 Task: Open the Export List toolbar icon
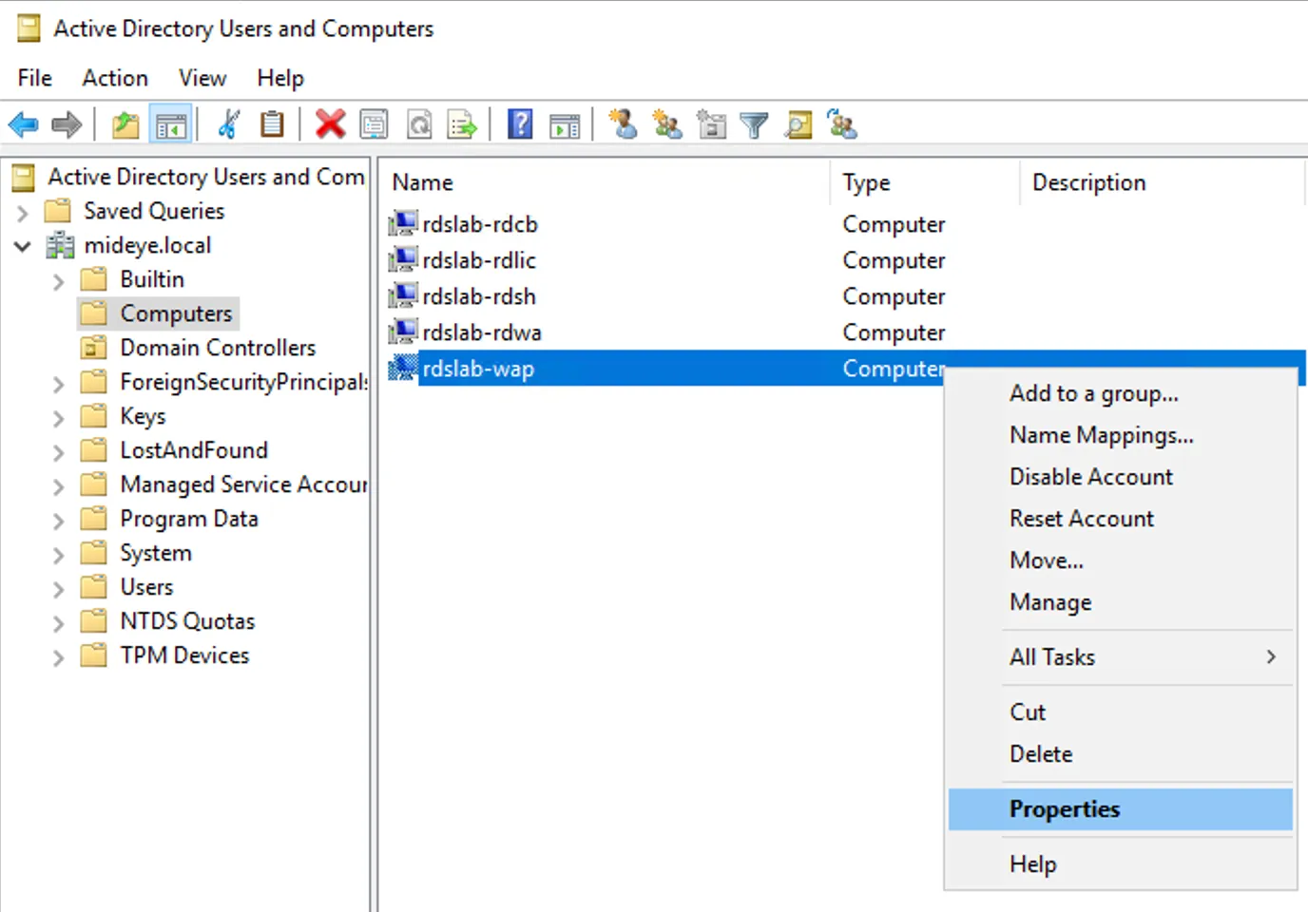click(461, 123)
